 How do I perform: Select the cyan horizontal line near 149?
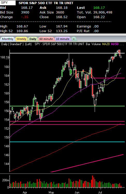pos(67,142)
